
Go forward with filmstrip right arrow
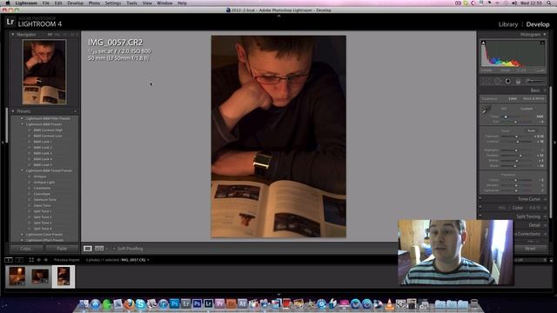(46, 260)
